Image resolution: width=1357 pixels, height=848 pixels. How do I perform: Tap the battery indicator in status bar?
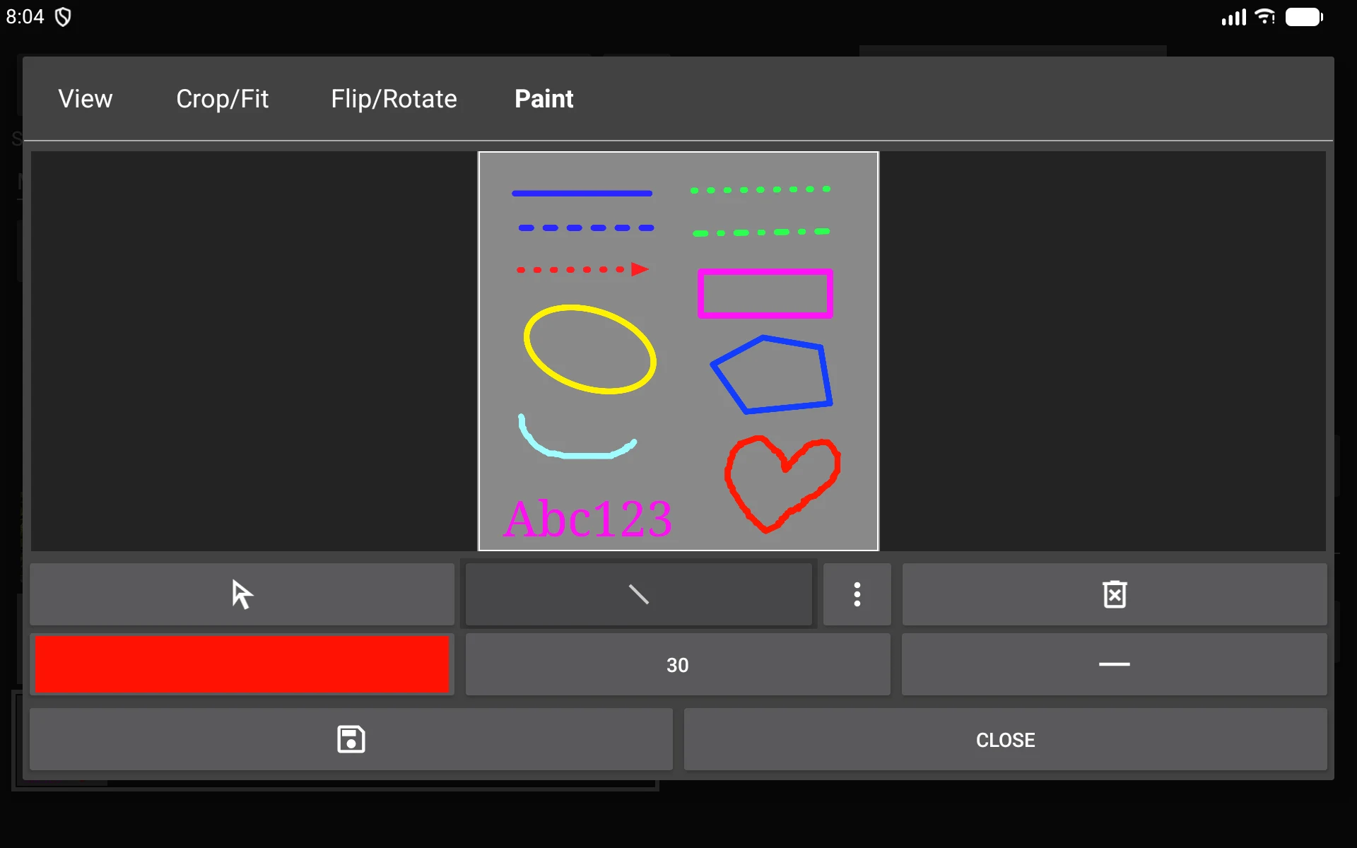(x=1304, y=17)
